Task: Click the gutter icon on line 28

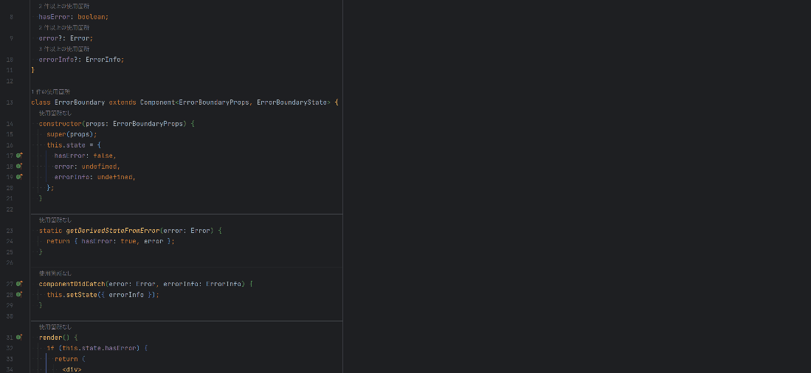Action: (20, 294)
